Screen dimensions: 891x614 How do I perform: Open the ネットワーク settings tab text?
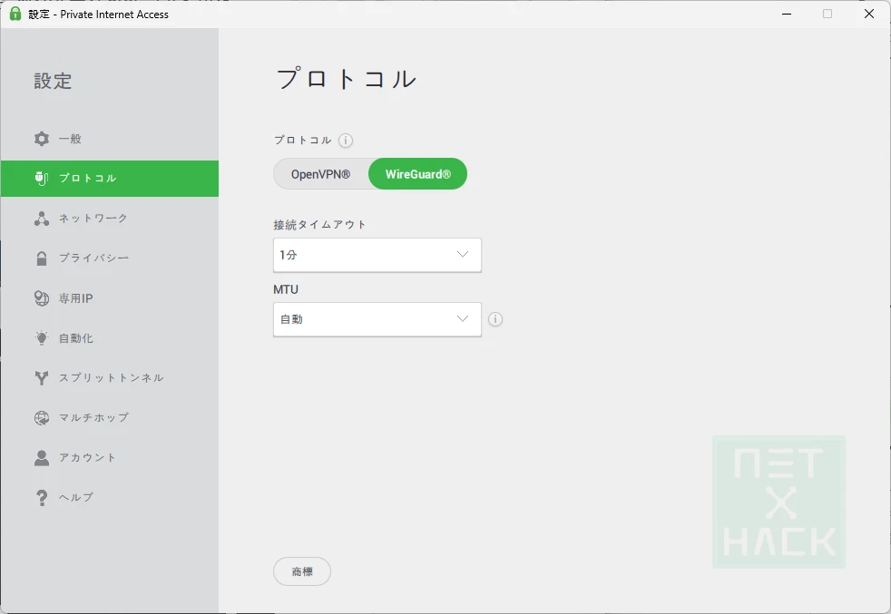point(93,219)
